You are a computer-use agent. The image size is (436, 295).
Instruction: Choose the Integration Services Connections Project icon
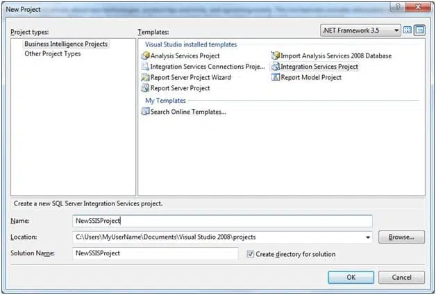(x=145, y=67)
